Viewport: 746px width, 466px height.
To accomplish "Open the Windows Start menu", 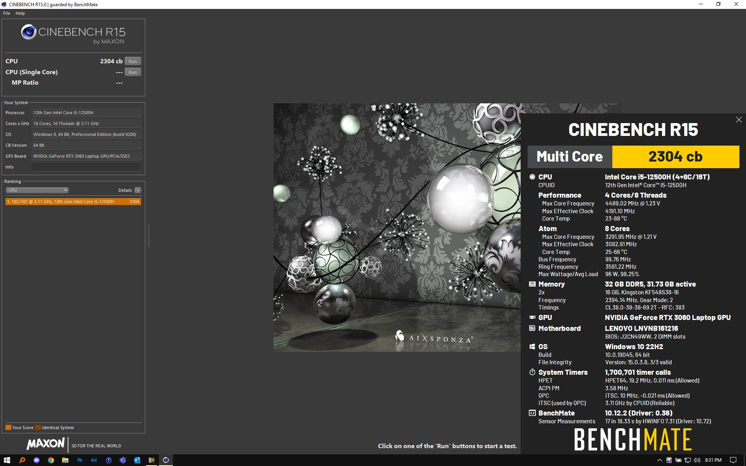I will pyautogui.click(x=7, y=460).
